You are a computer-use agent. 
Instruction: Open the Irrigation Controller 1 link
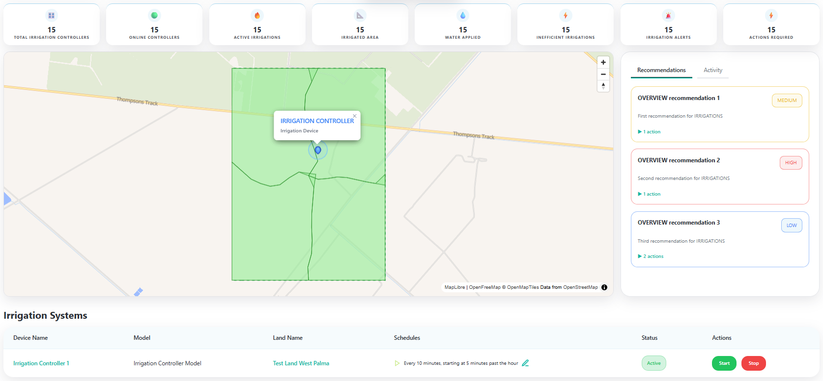(x=41, y=363)
